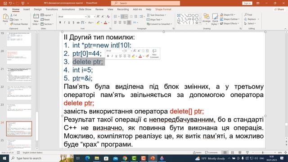
Task: Select the Star shape in gallery
Action: pos(197,23)
